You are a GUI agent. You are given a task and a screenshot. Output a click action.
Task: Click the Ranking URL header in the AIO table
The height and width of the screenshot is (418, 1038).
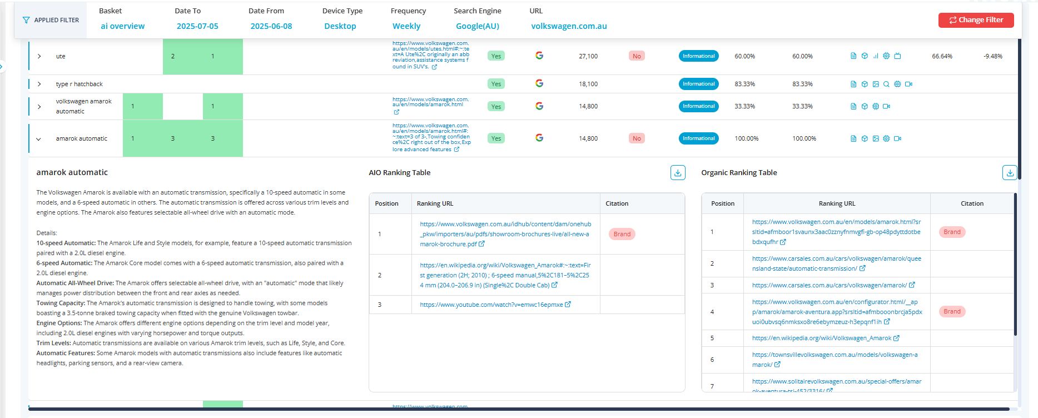coord(435,203)
